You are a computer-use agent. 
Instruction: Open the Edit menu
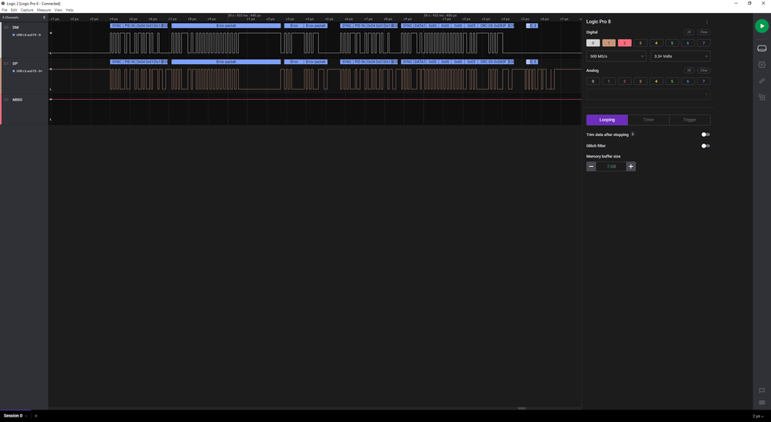point(14,10)
